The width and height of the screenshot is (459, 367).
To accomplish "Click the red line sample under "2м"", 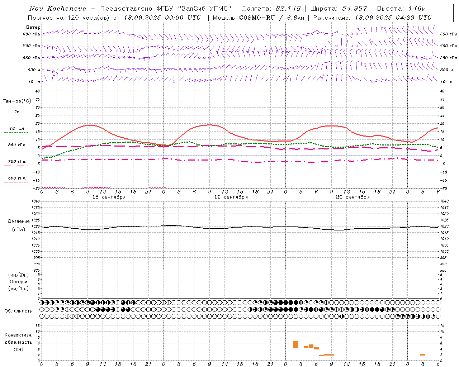I will [16, 116].
